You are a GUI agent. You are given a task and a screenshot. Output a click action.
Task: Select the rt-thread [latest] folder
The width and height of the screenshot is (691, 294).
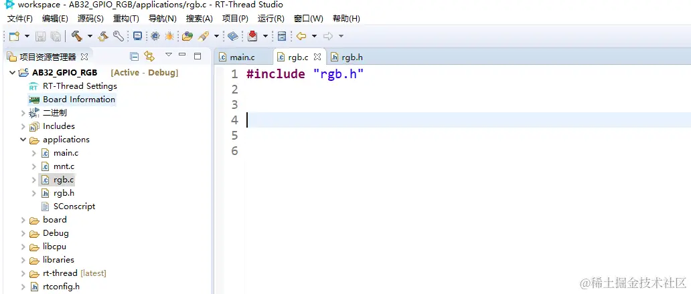pyautogui.click(x=74, y=273)
